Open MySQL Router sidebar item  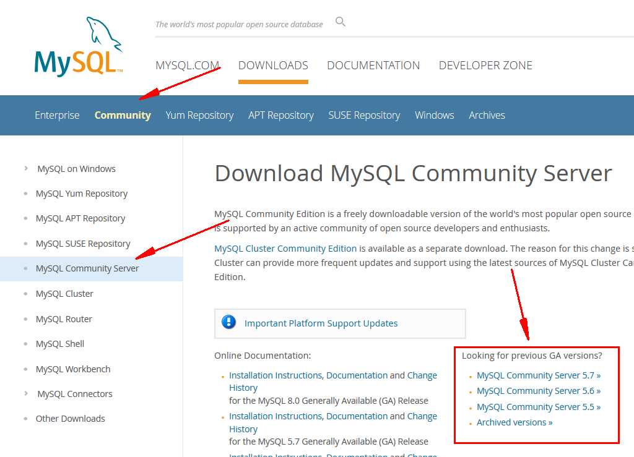click(64, 319)
